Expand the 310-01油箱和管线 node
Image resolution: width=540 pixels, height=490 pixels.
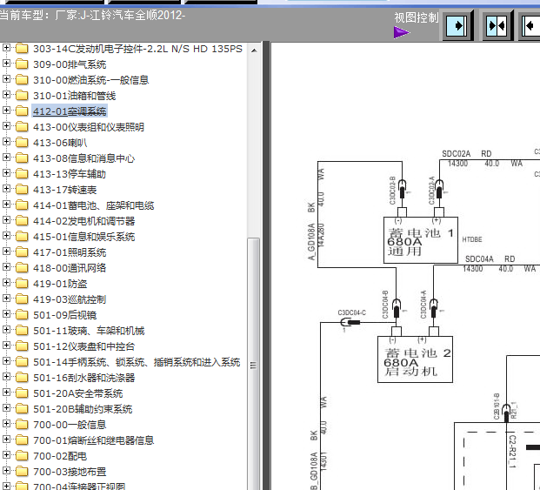(6, 94)
